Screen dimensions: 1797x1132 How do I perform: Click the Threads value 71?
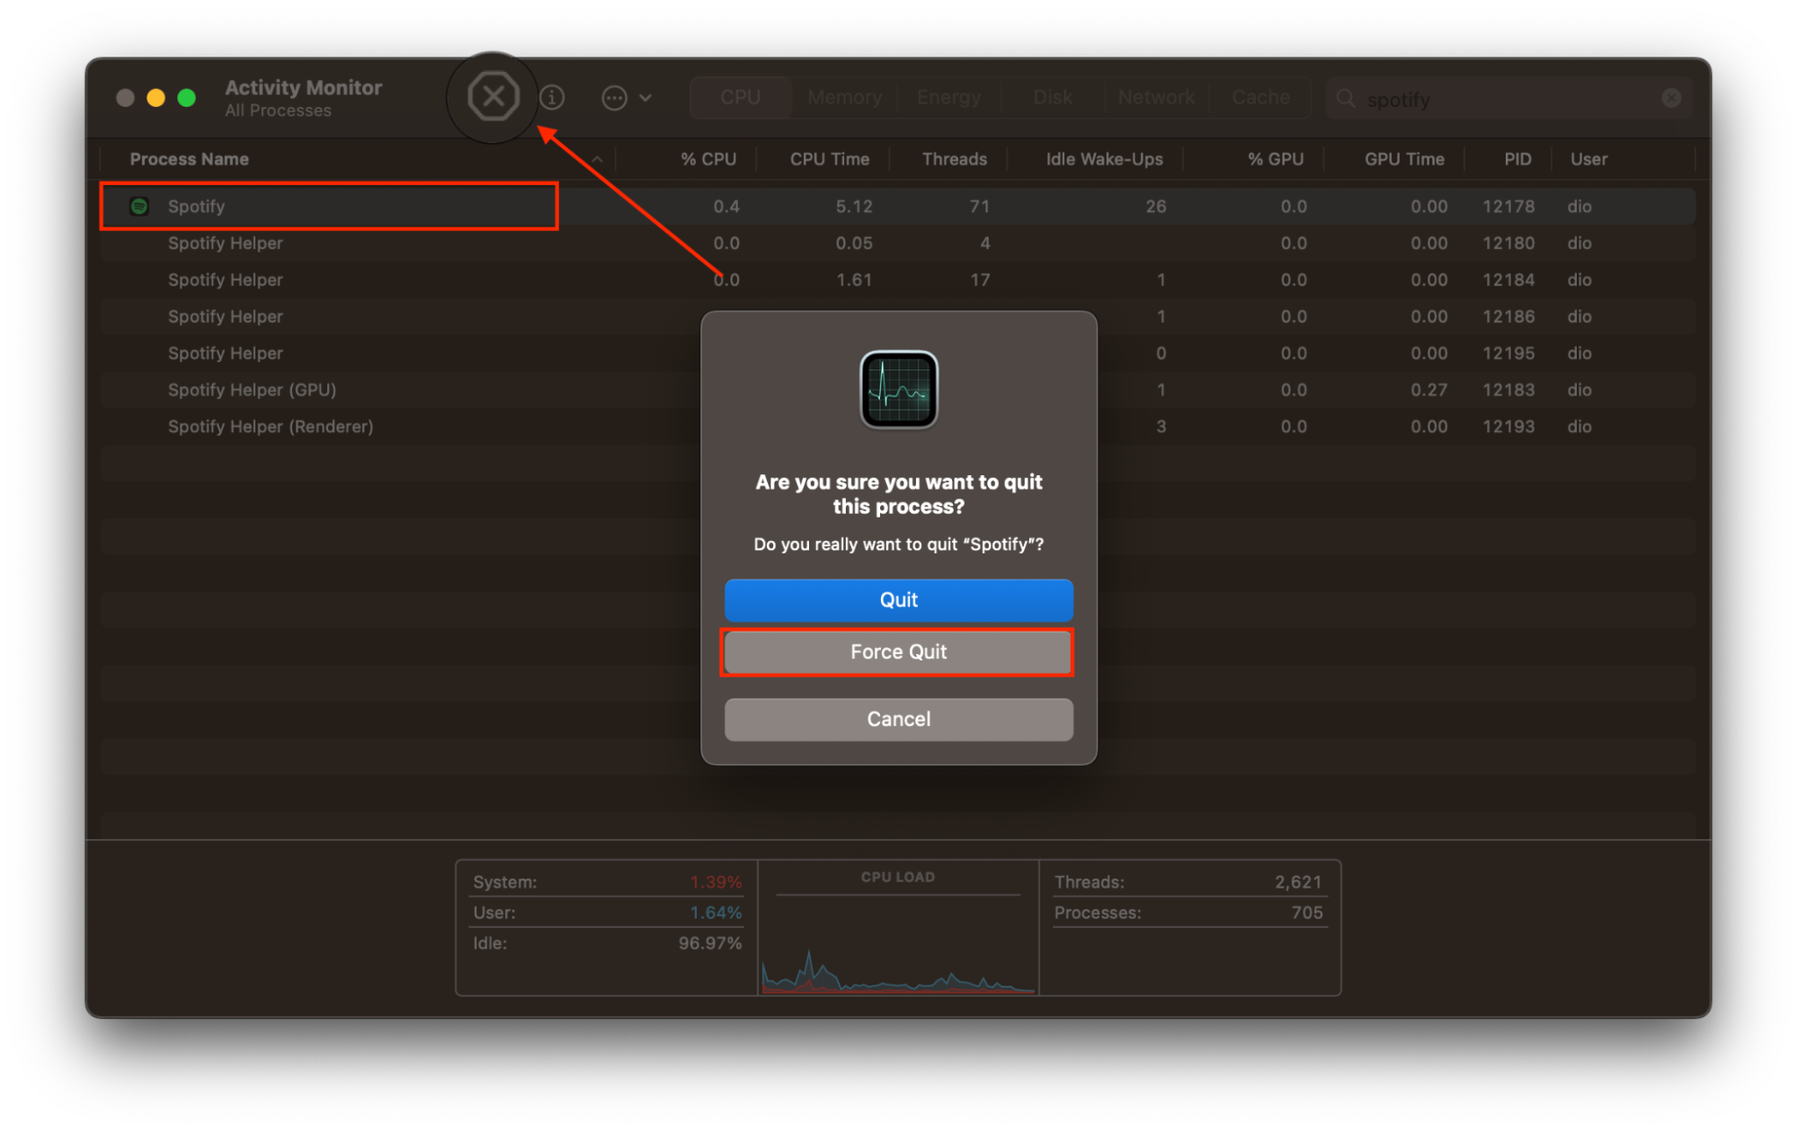(x=979, y=207)
